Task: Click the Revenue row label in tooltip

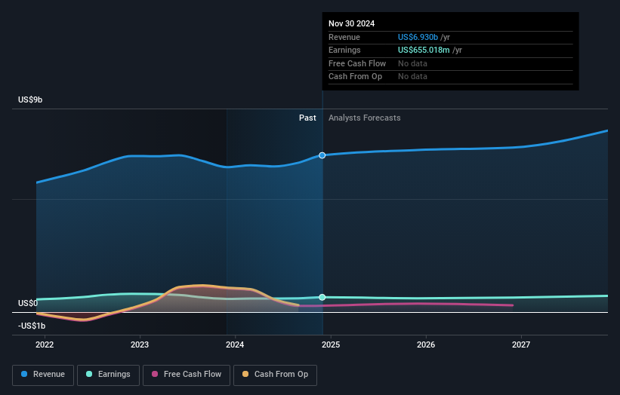Action: point(344,37)
